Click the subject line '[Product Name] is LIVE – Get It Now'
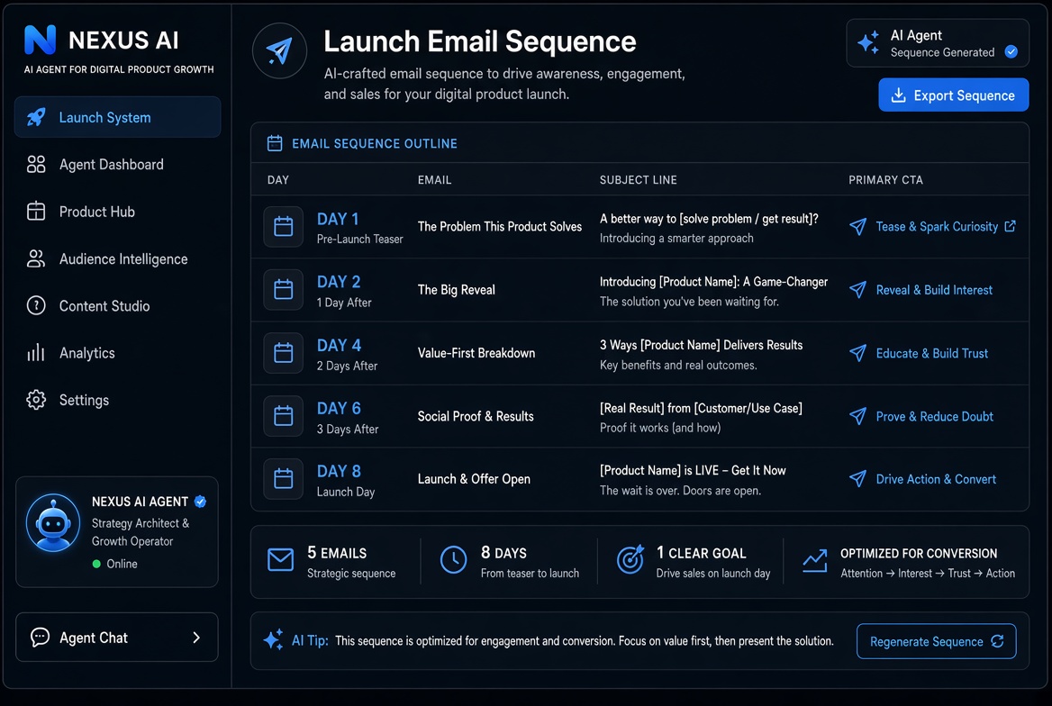The image size is (1052, 706). [693, 470]
